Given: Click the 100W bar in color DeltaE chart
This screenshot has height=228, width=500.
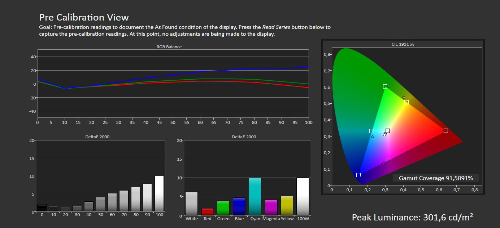Looking at the screenshot, I should 303,196.
